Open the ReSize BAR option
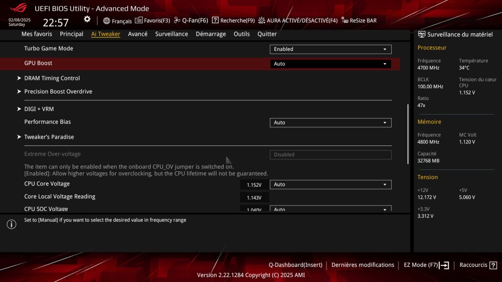Screen dimensions: 502x282 click(359, 21)
